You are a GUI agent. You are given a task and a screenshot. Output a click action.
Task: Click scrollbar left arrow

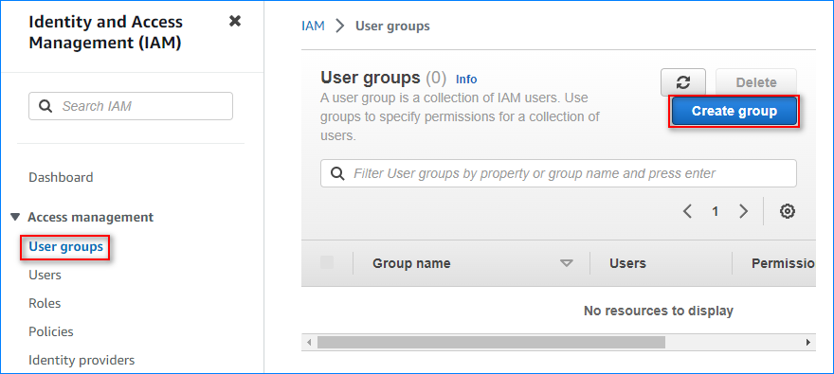[x=309, y=342]
